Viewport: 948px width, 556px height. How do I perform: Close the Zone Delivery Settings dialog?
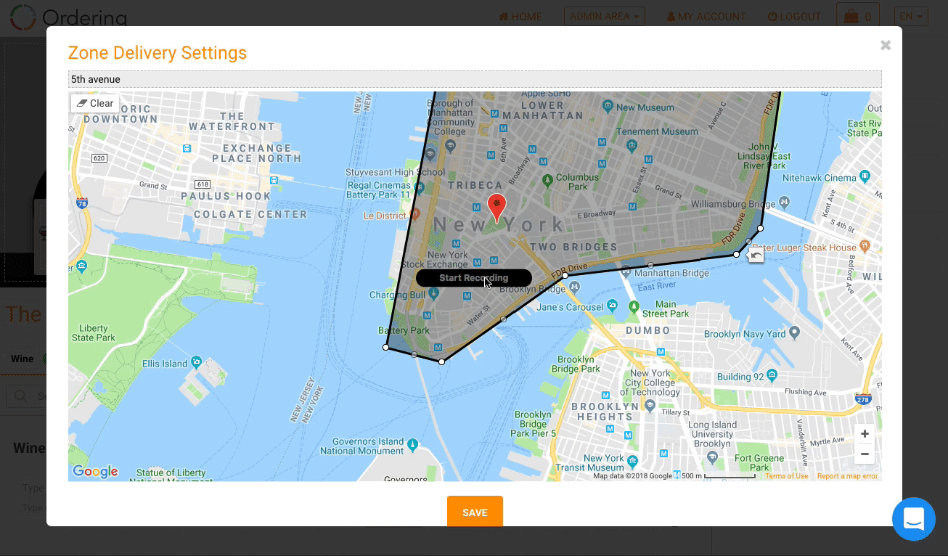tap(886, 45)
